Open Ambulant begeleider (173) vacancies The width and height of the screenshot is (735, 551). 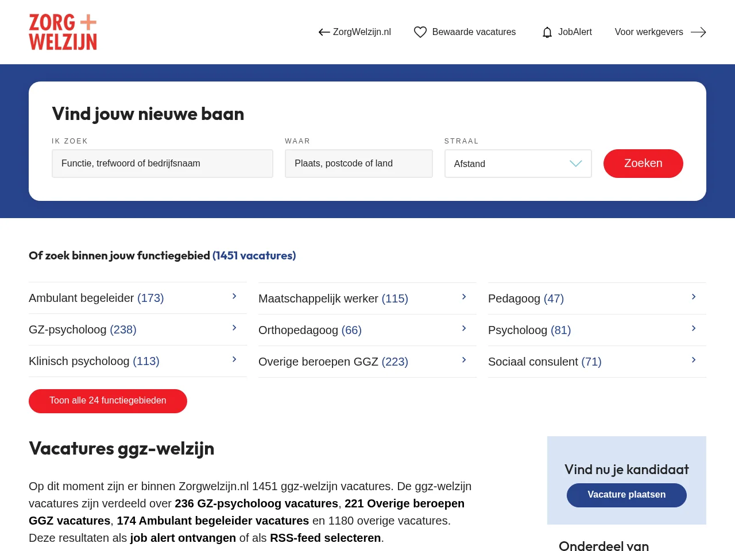click(x=96, y=298)
